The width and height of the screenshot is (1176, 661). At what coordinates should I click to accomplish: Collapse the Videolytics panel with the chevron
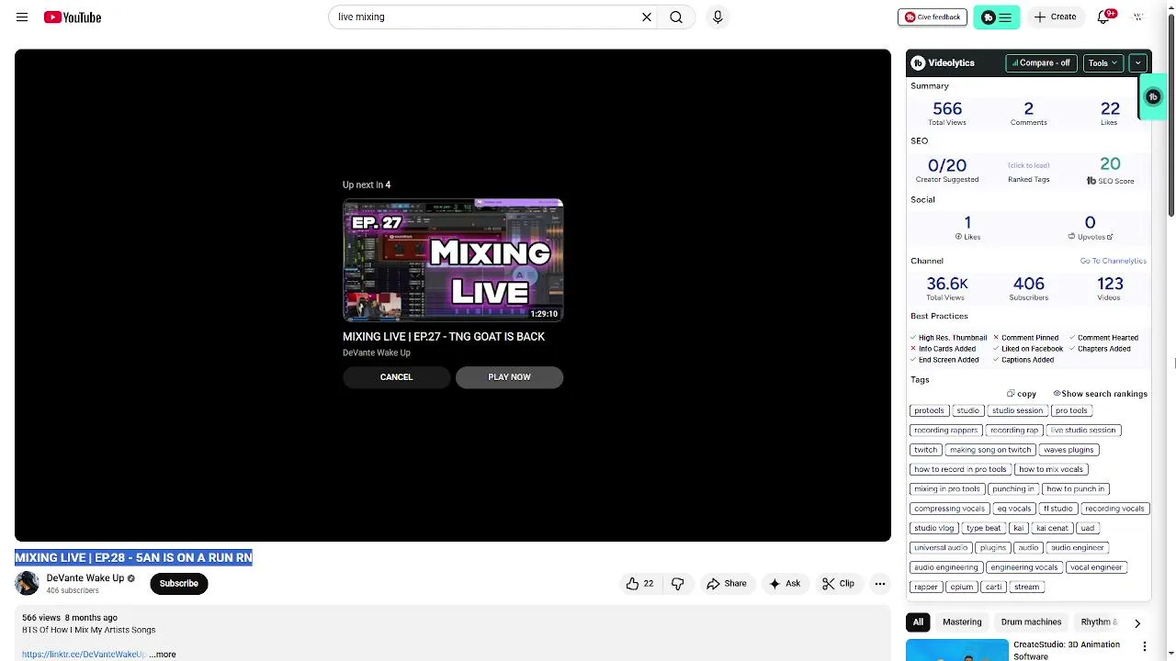click(x=1137, y=63)
